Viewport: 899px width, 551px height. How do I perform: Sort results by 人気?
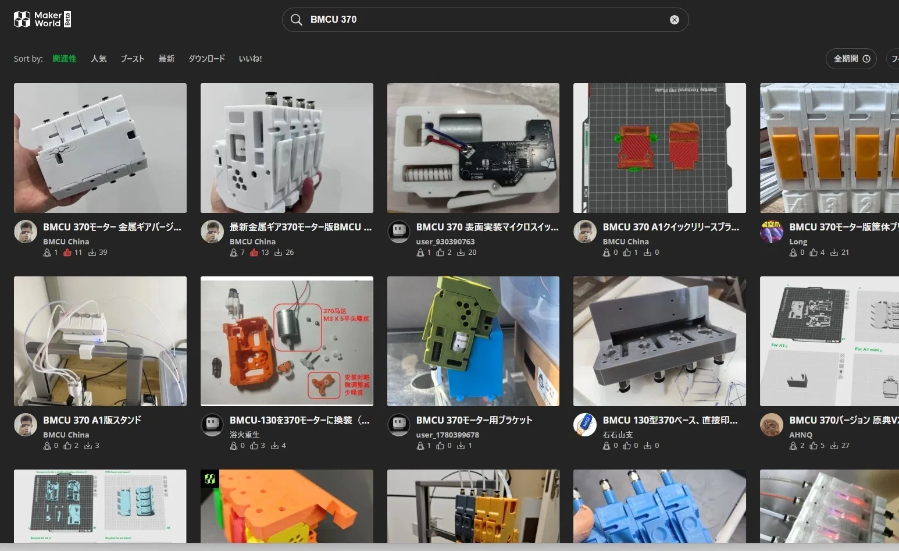point(98,59)
